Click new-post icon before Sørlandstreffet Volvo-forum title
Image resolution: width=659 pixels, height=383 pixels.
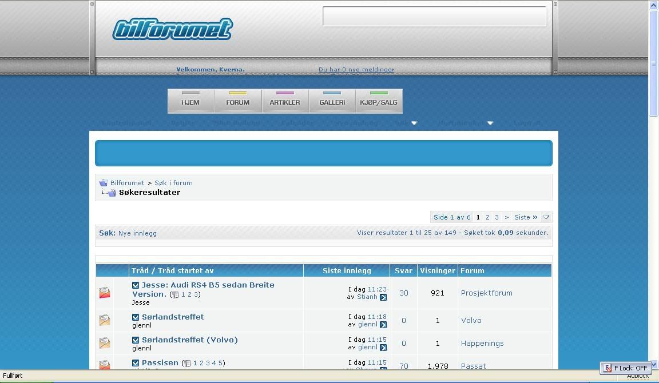[136, 317]
